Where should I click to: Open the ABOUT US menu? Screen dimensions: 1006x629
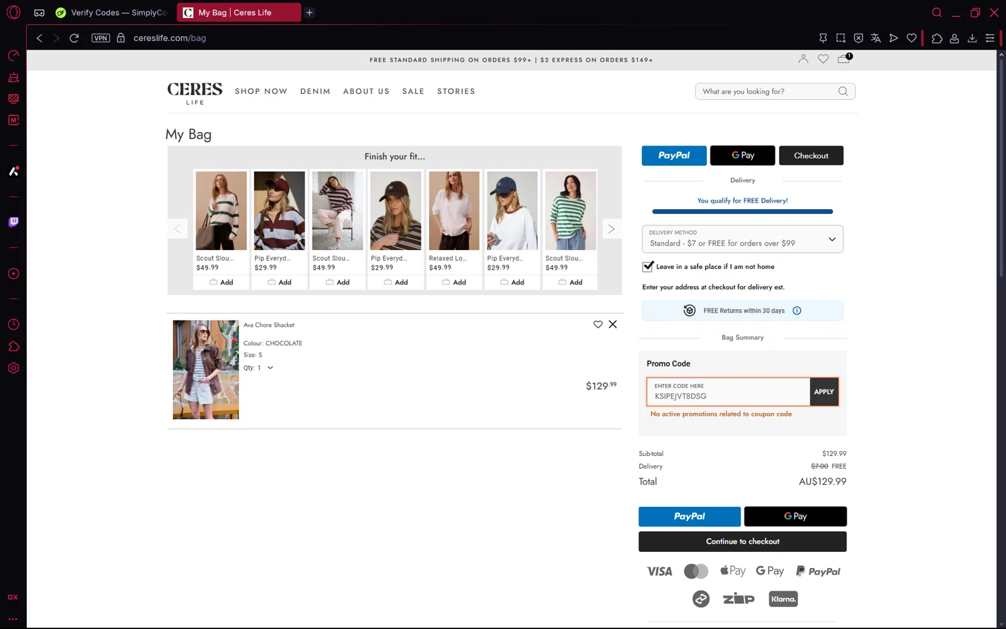coord(366,91)
